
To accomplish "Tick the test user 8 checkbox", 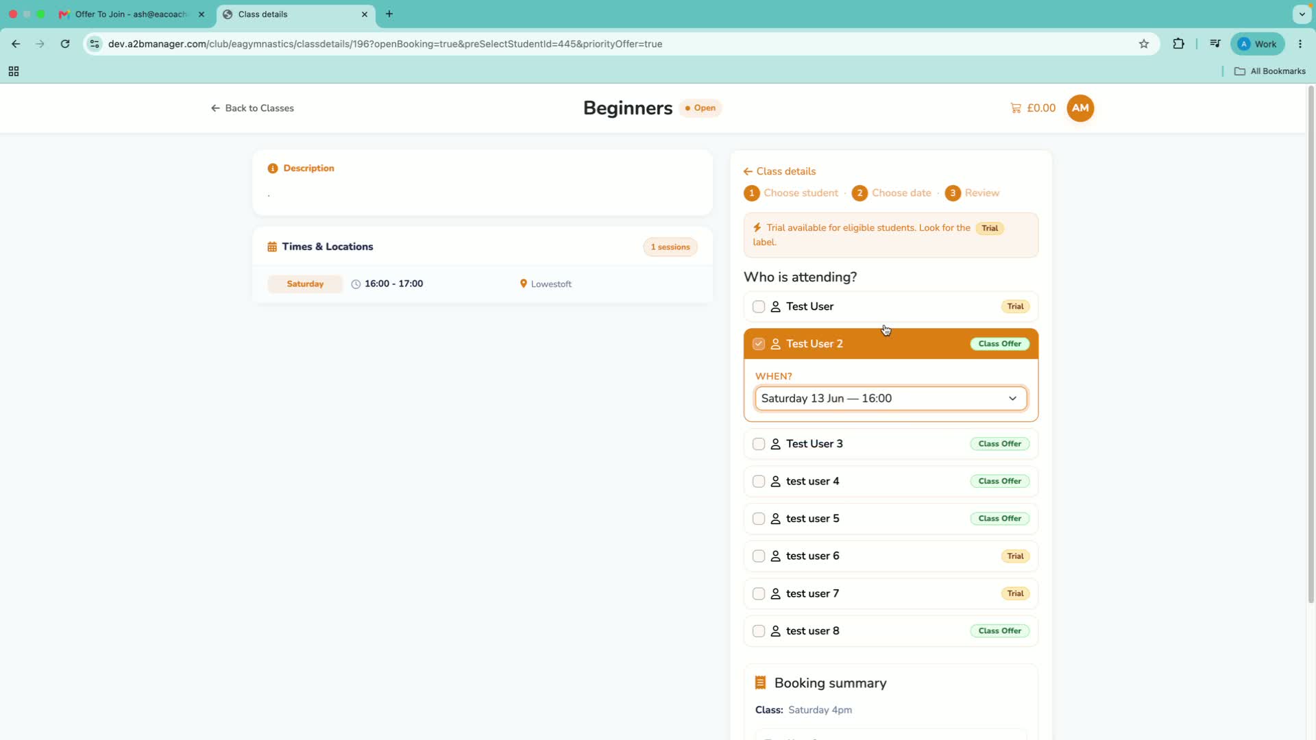I will 759,631.
